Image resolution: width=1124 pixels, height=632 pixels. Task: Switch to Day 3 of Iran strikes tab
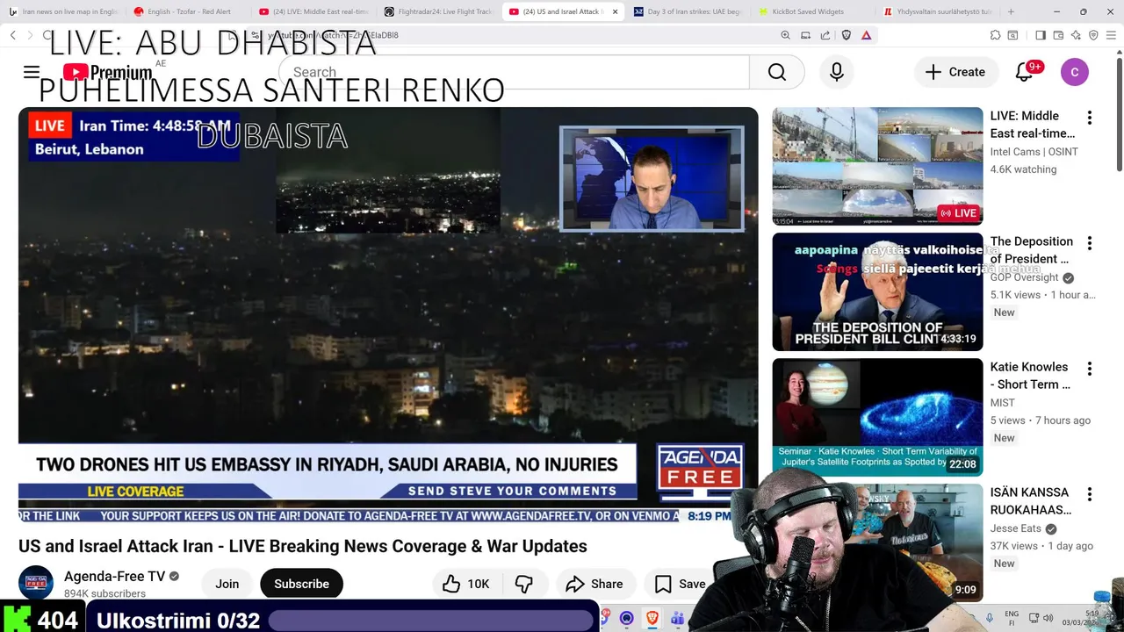(x=689, y=11)
